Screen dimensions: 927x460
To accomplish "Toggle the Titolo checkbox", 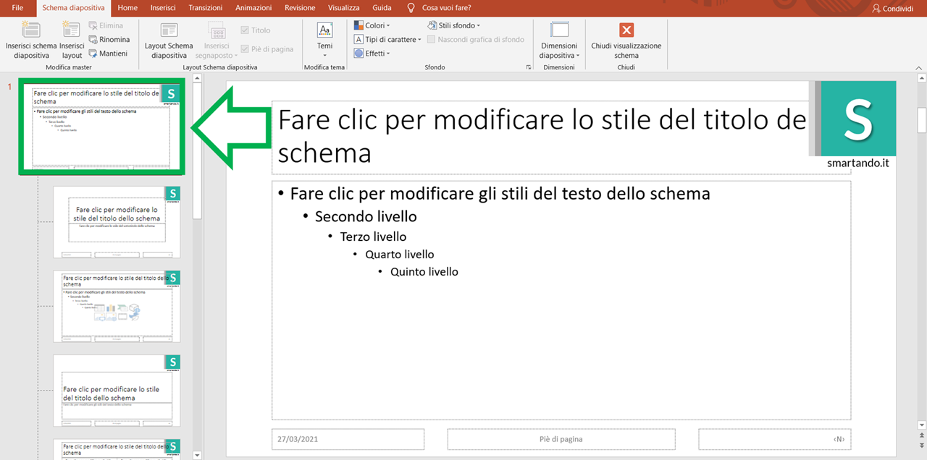I will (245, 30).
